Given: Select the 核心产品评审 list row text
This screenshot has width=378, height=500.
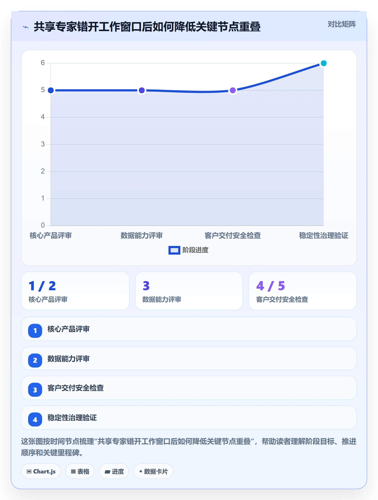Looking at the screenshot, I should [69, 329].
